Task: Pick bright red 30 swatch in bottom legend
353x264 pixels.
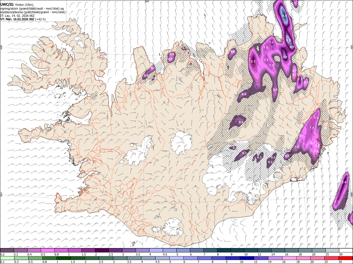Action: pos(346,258)
